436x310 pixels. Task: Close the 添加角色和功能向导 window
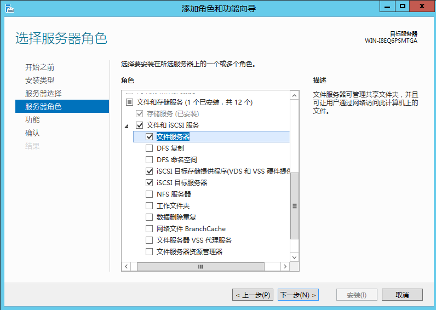point(422,7)
